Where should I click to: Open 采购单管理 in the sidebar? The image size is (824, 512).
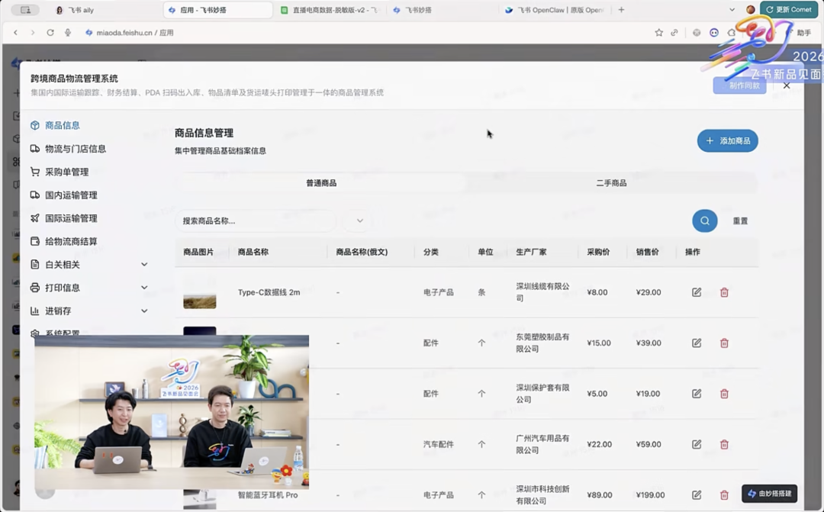click(x=66, y=172)
